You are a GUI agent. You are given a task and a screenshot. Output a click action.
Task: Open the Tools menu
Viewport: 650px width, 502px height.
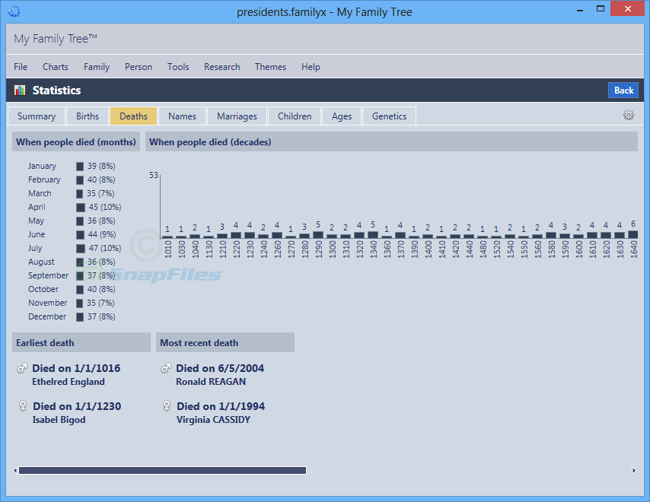(x=178, y=67)
